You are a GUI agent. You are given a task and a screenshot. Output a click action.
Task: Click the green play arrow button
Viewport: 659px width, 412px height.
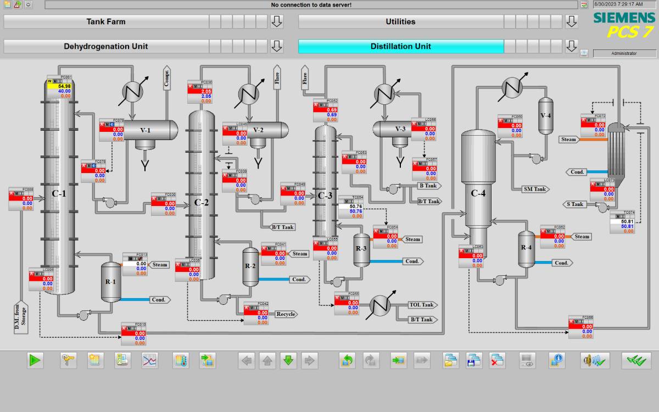click(x=36, y=360)
